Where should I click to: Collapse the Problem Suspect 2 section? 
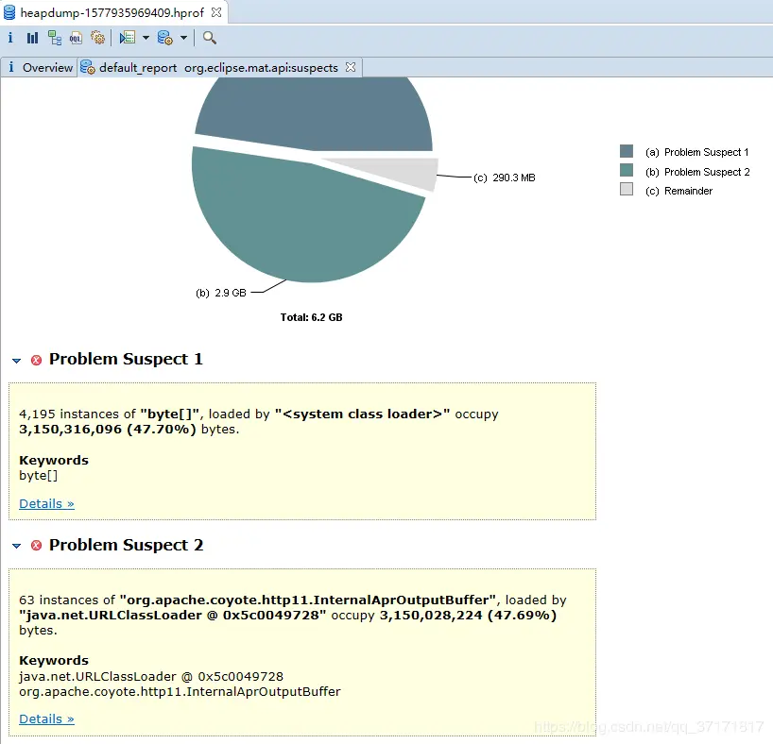tap(16, 546)
